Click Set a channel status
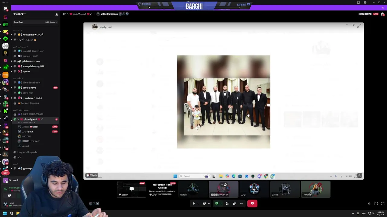387x217 pixels. pyautogui.click(x=27, y=122)
